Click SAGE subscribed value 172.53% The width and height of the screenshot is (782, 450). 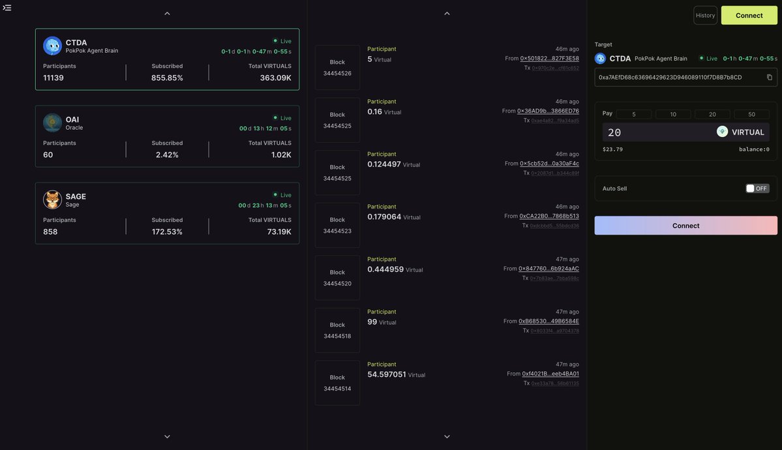(x=167, y=232)
